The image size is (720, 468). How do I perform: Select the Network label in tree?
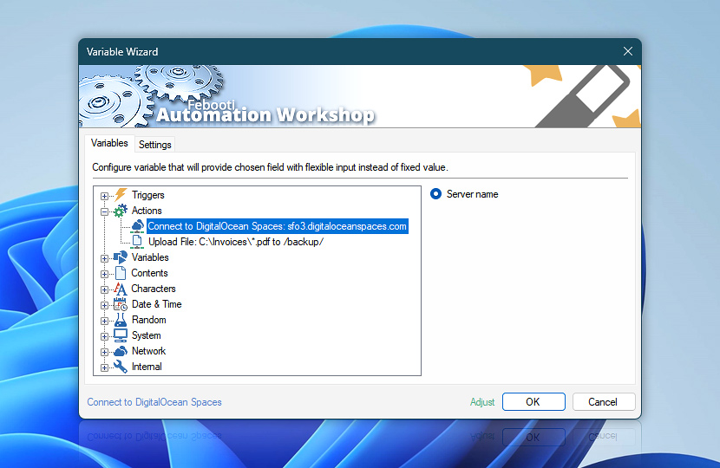148,351
